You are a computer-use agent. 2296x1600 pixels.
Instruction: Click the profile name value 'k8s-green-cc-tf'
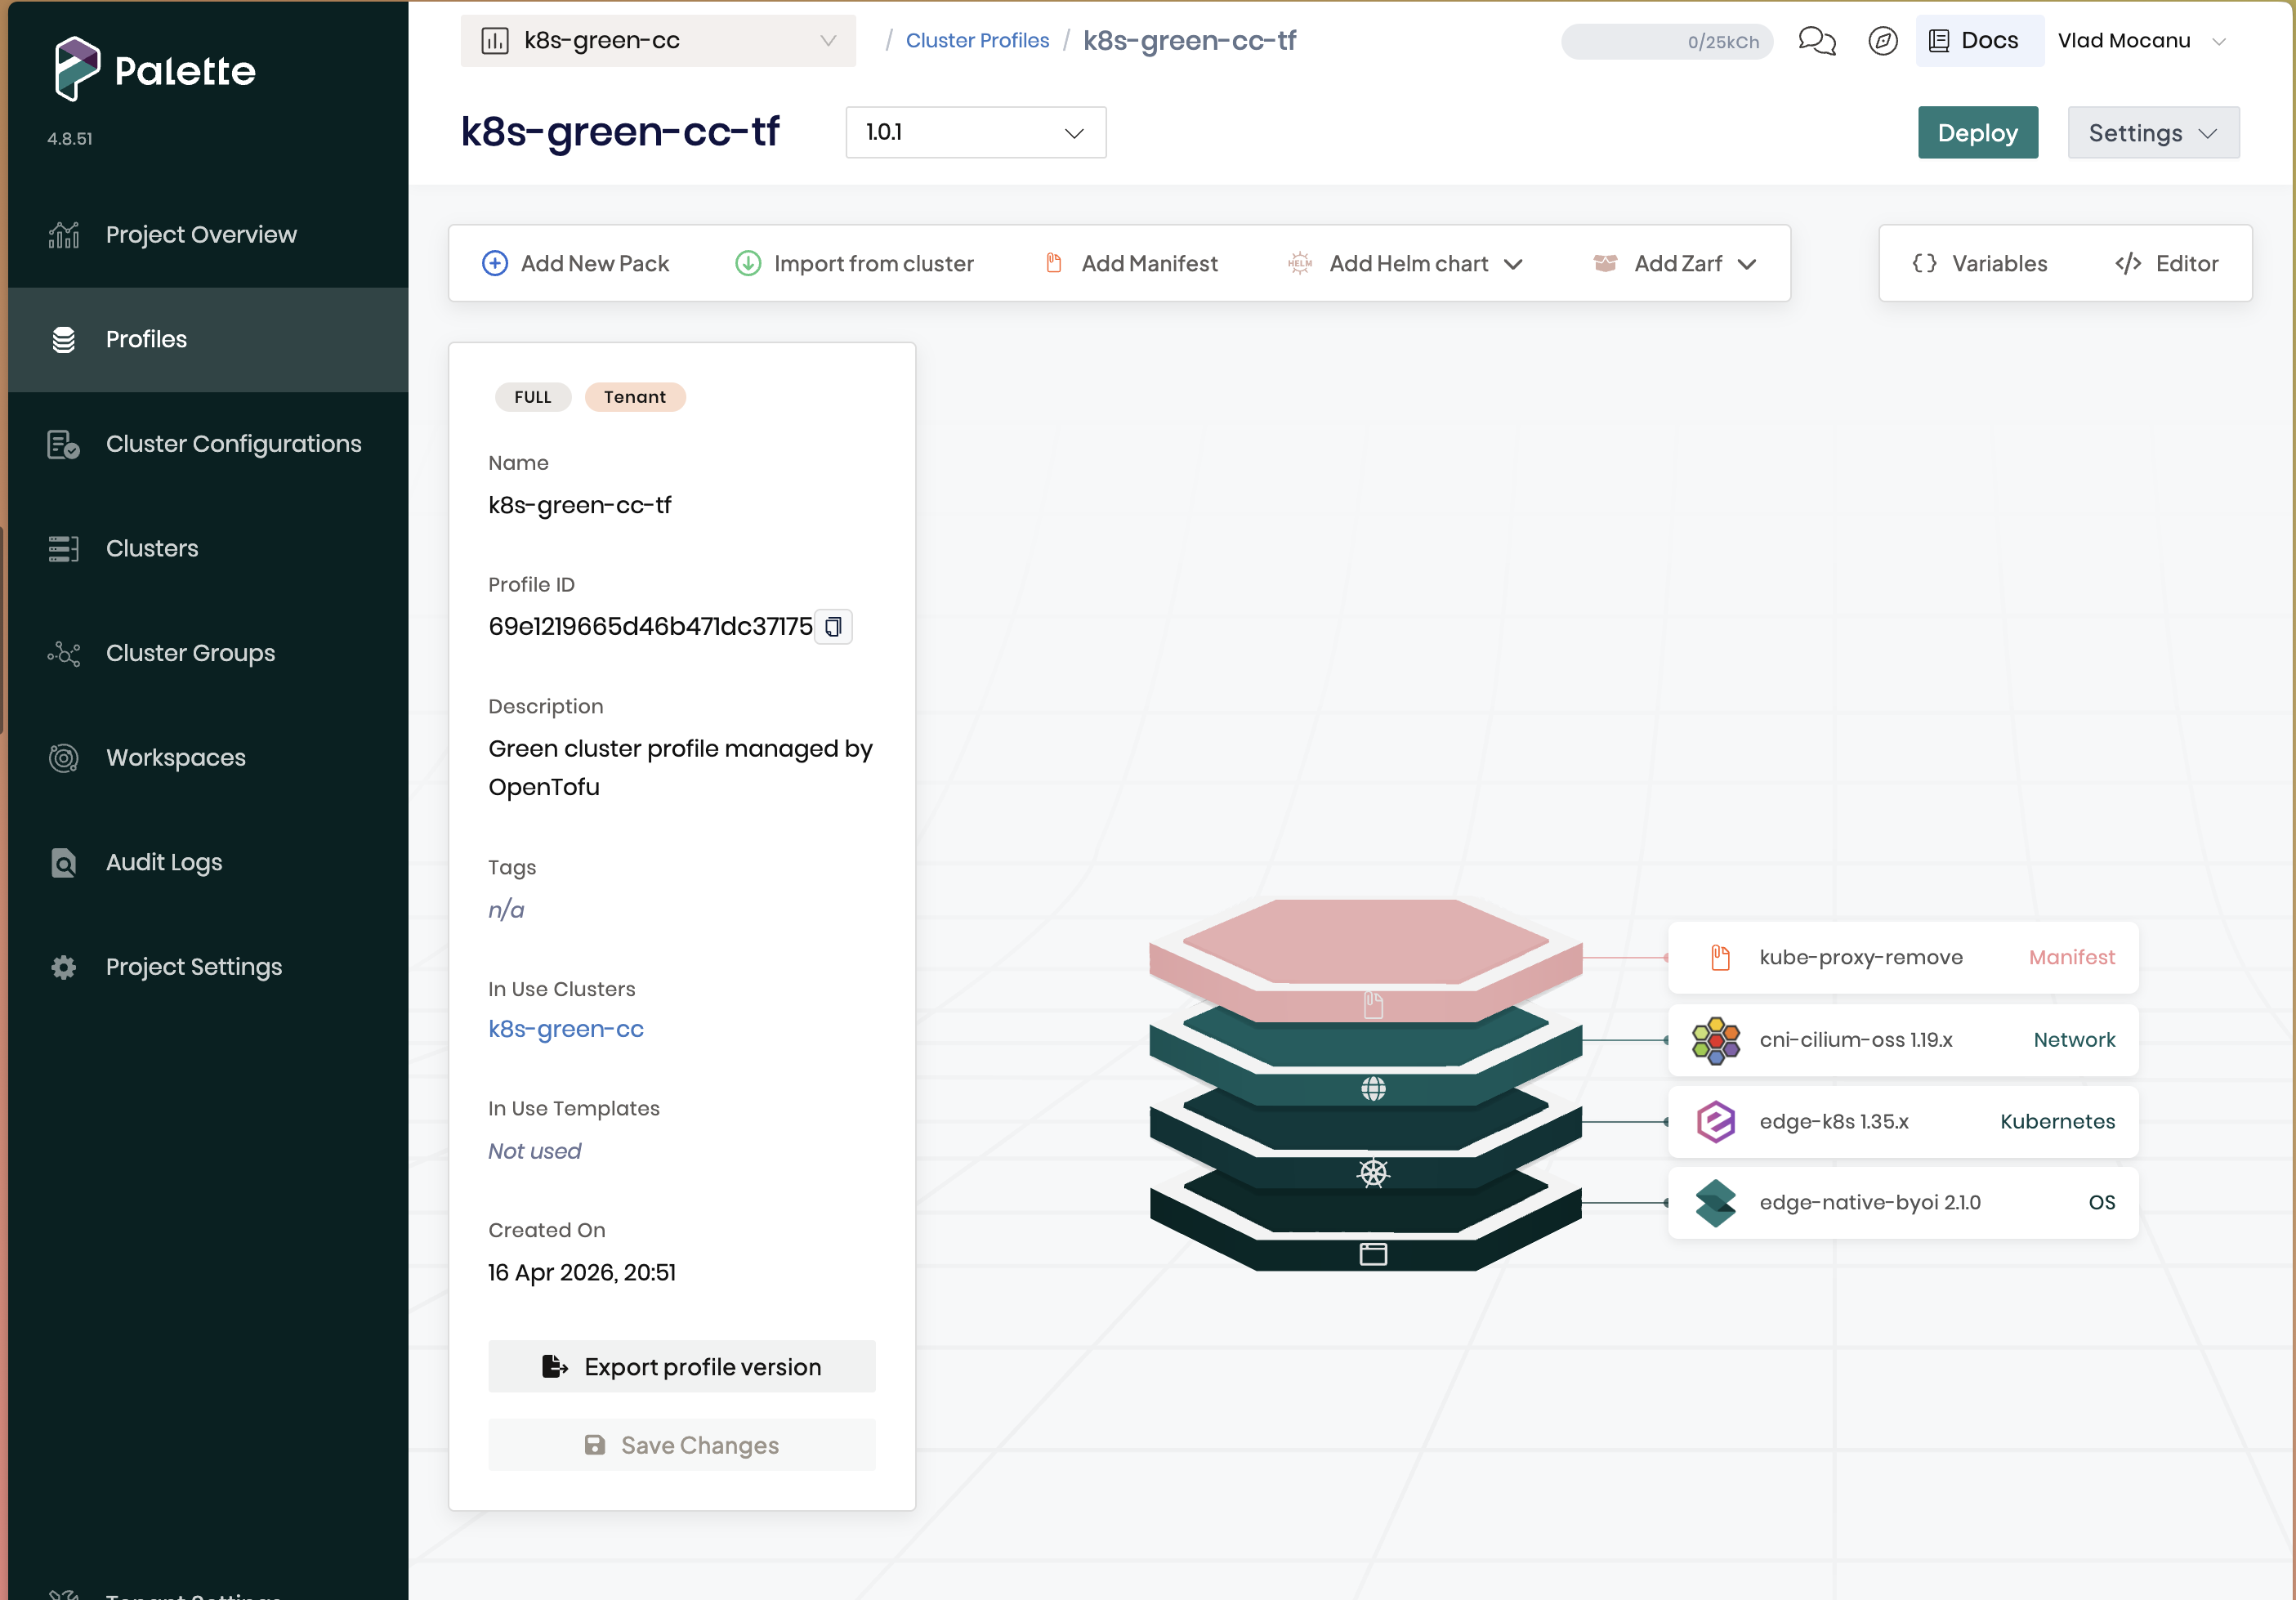(x=580, y=505)
